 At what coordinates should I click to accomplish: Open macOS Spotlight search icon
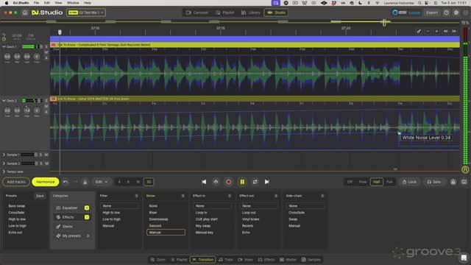419,3
